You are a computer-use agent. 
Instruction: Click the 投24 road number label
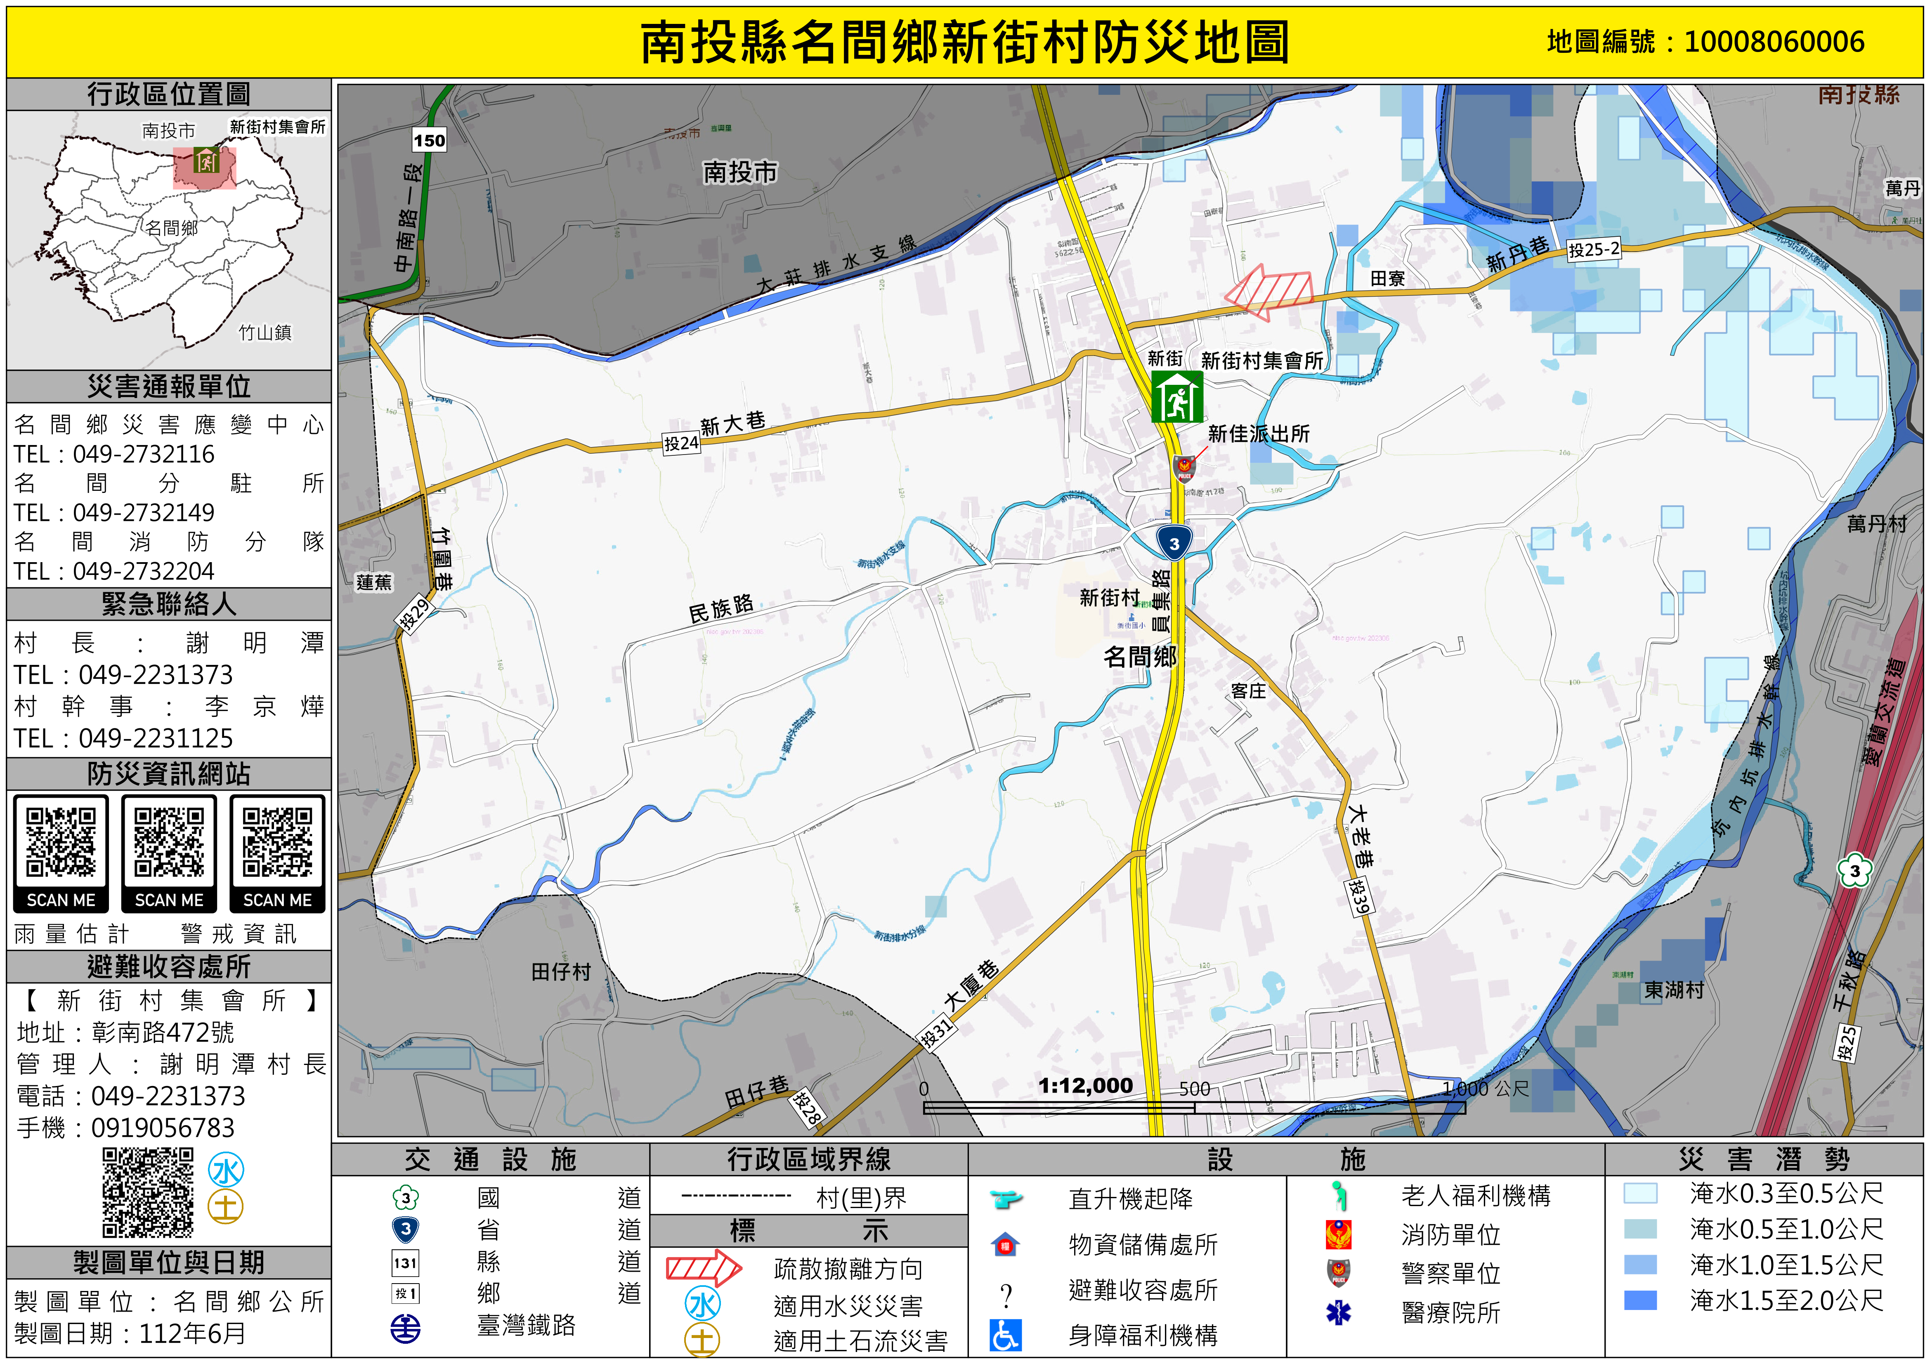click(x=681, y=443)
